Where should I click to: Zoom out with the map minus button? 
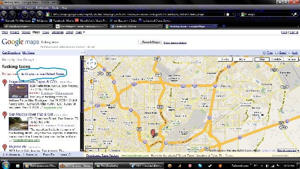point(92,127)
